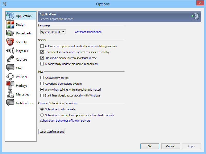Open the Downloads section icon
The image size is (206, 154).
click(x=10, y=33)
